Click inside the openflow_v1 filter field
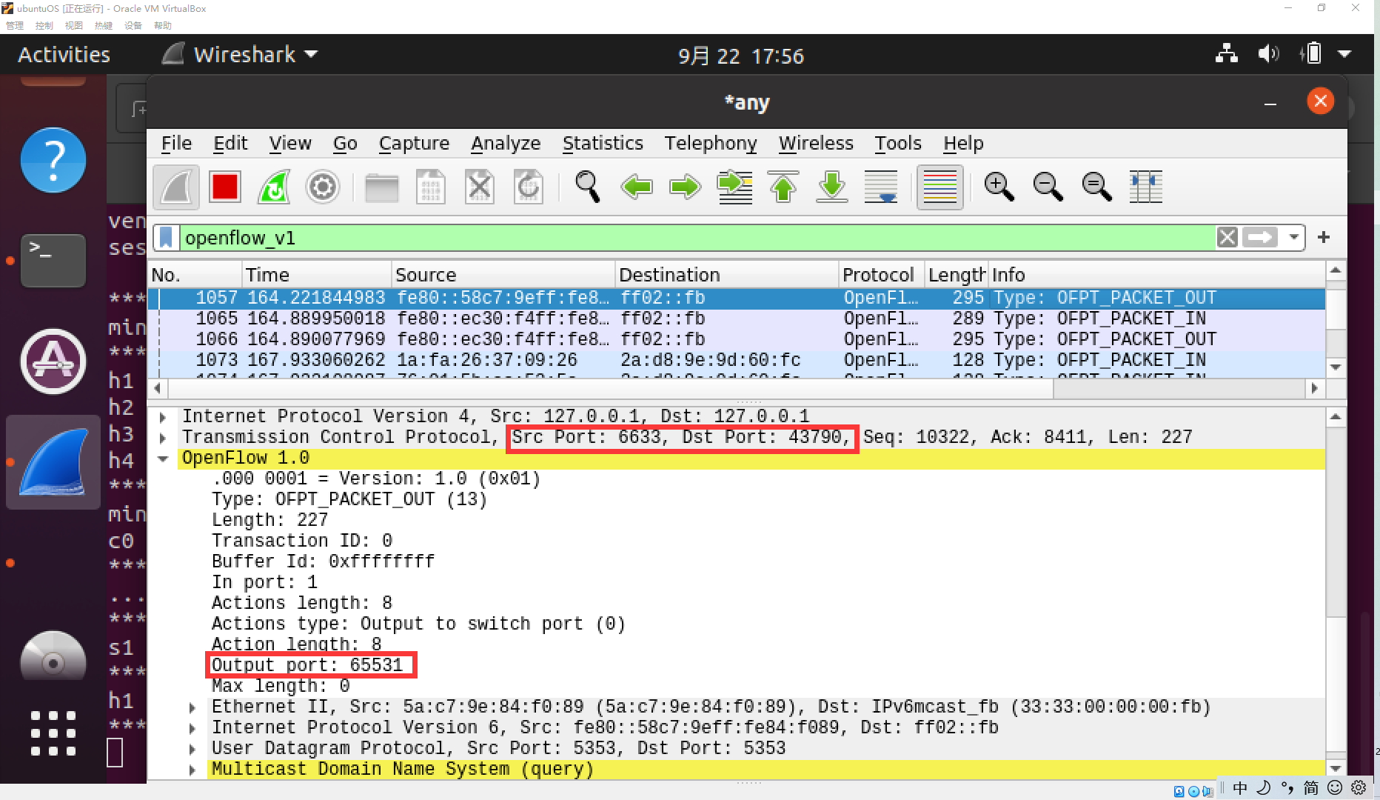This screenshot has height=800, width=1380. 696,238
